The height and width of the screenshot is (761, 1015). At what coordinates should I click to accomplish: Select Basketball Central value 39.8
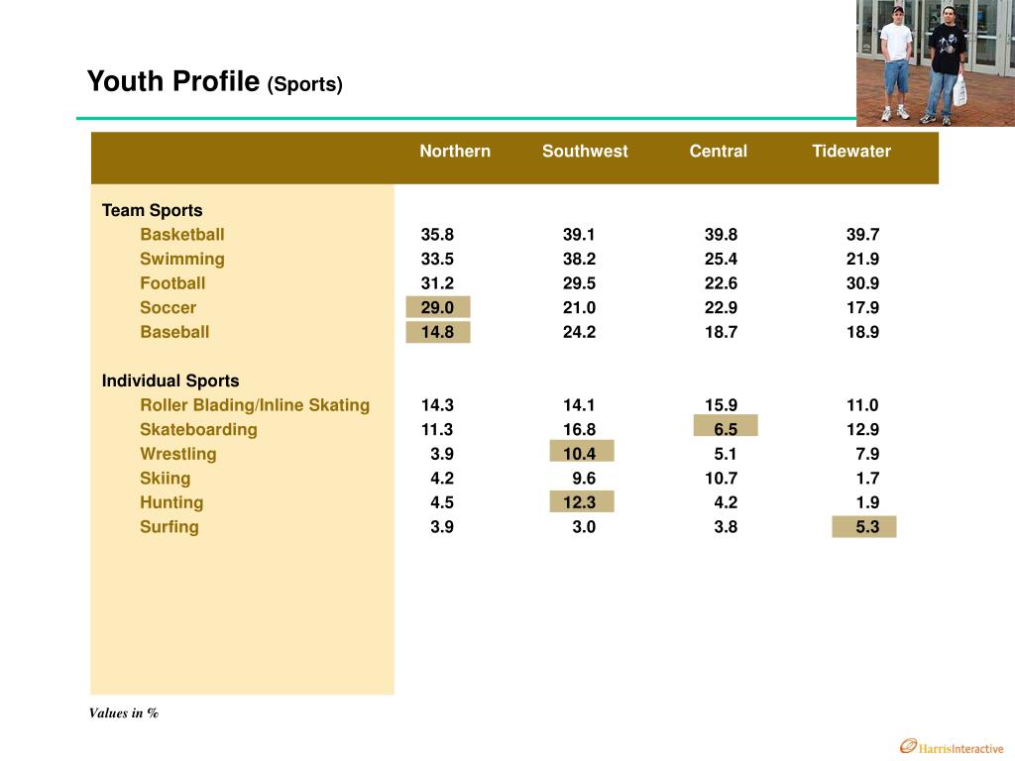point(722,234)
